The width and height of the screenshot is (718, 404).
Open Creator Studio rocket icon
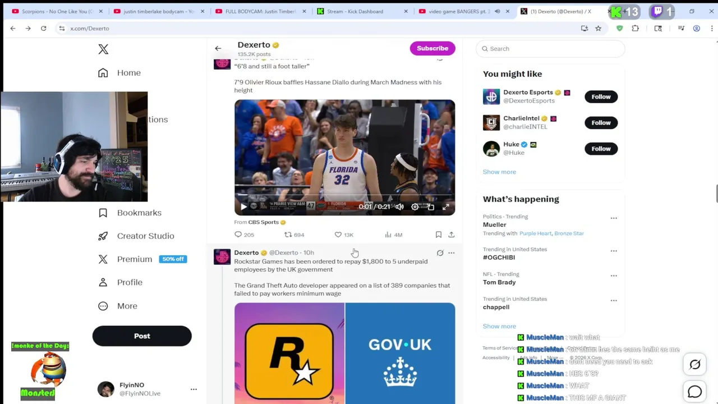point(103,236)
